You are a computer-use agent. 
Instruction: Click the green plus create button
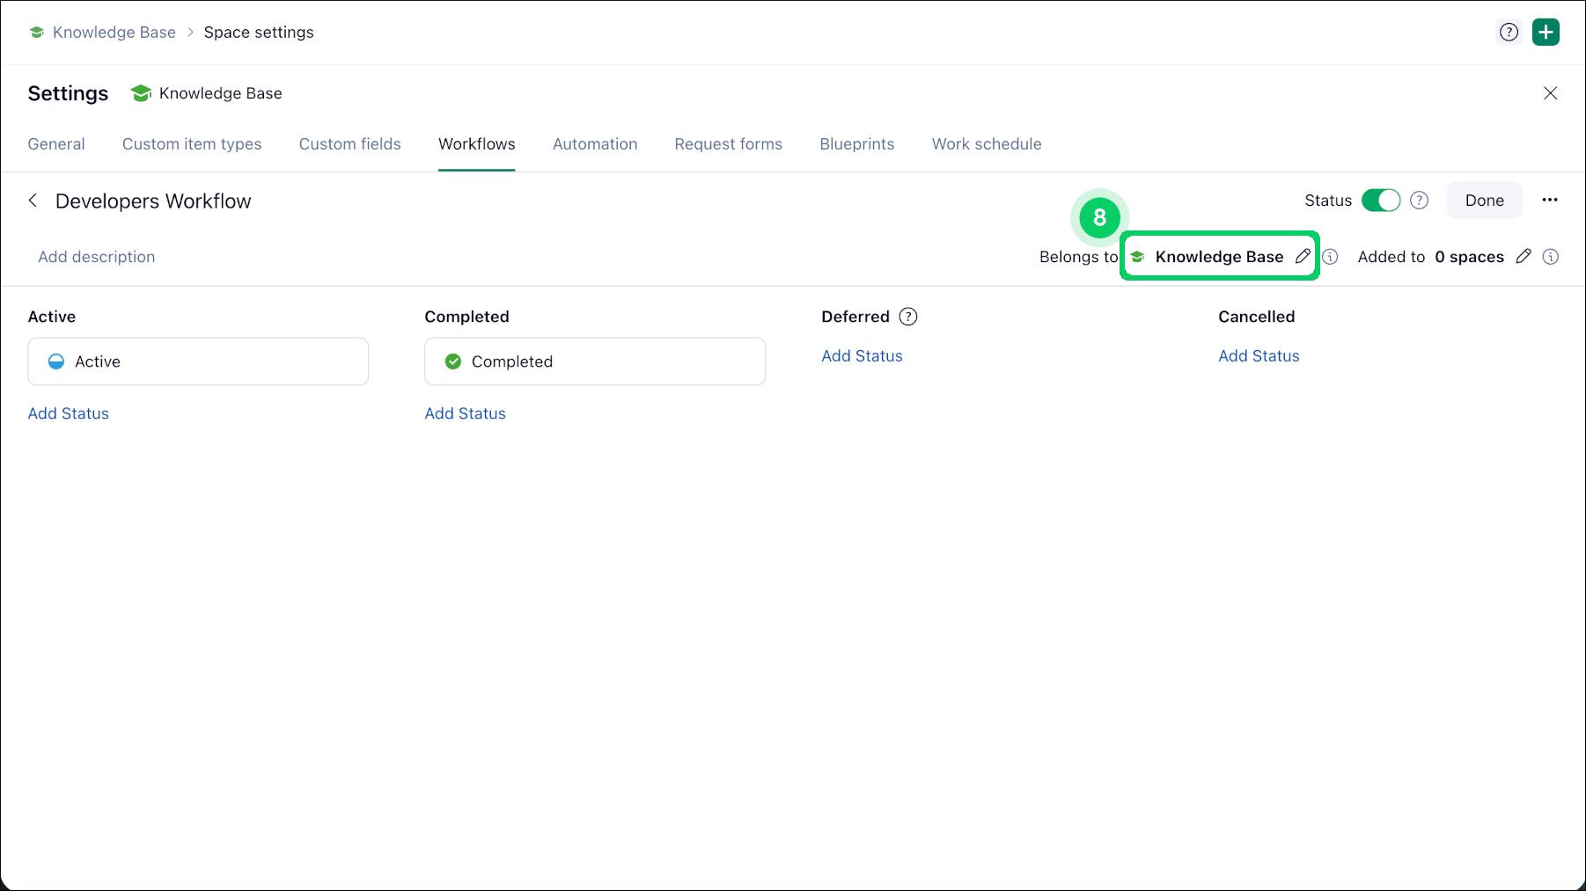pos(1546,33)
